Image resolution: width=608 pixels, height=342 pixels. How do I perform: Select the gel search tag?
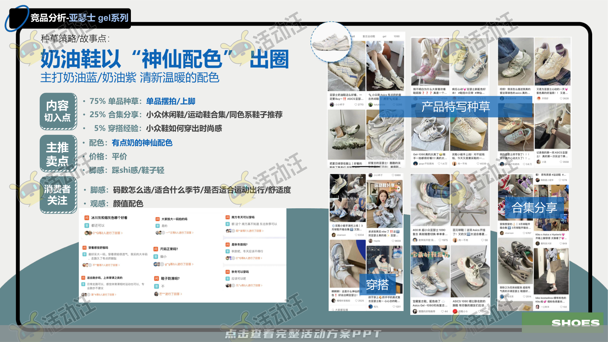point(384,36)
